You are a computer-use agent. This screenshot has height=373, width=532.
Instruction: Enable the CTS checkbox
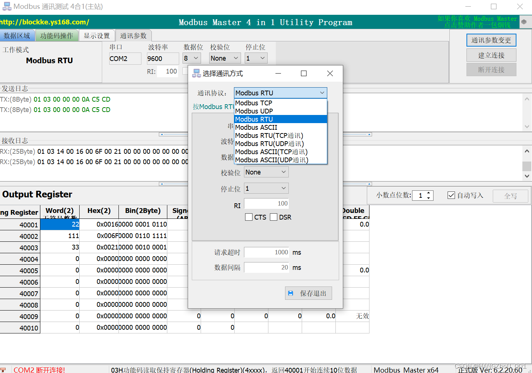248,217
